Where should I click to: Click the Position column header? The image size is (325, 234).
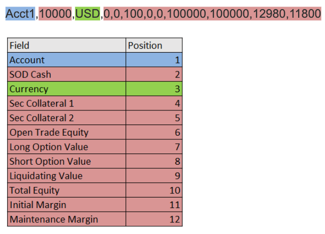tap(154, 45)
